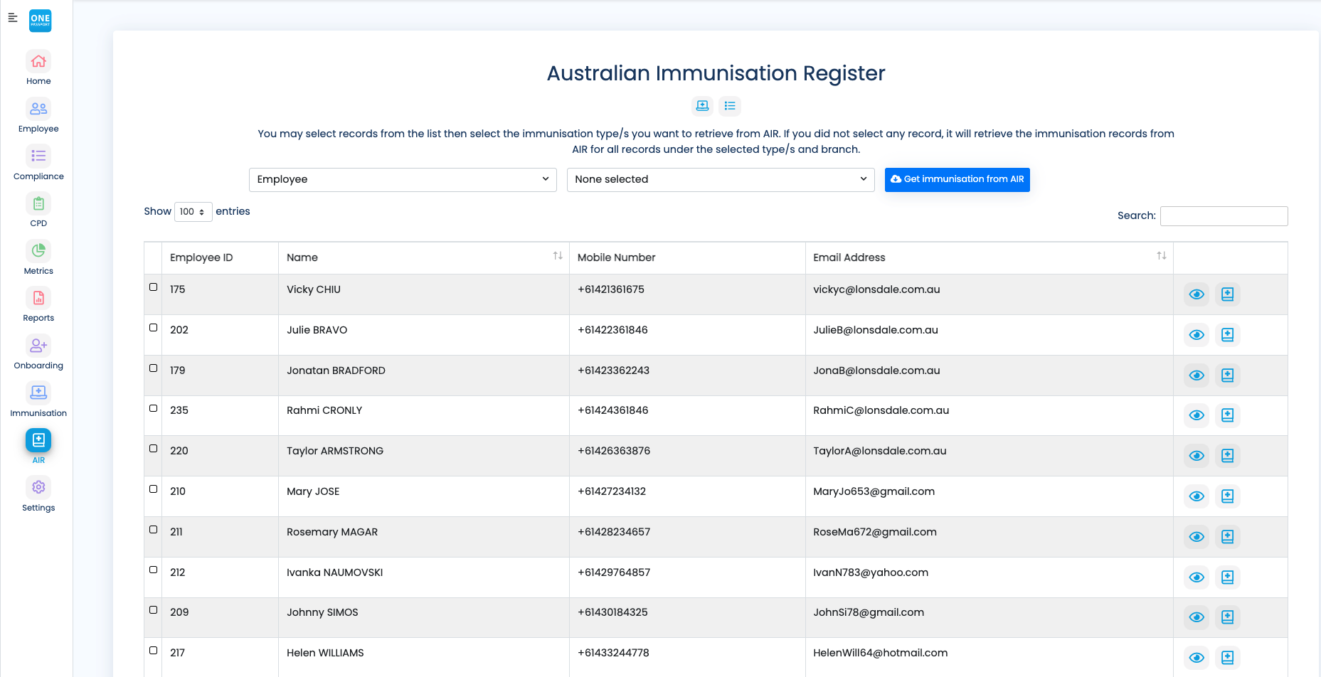Screen dimensions: 1321x677
Task: Get AIR record for Vicky CHIU
Action: 1227,294
